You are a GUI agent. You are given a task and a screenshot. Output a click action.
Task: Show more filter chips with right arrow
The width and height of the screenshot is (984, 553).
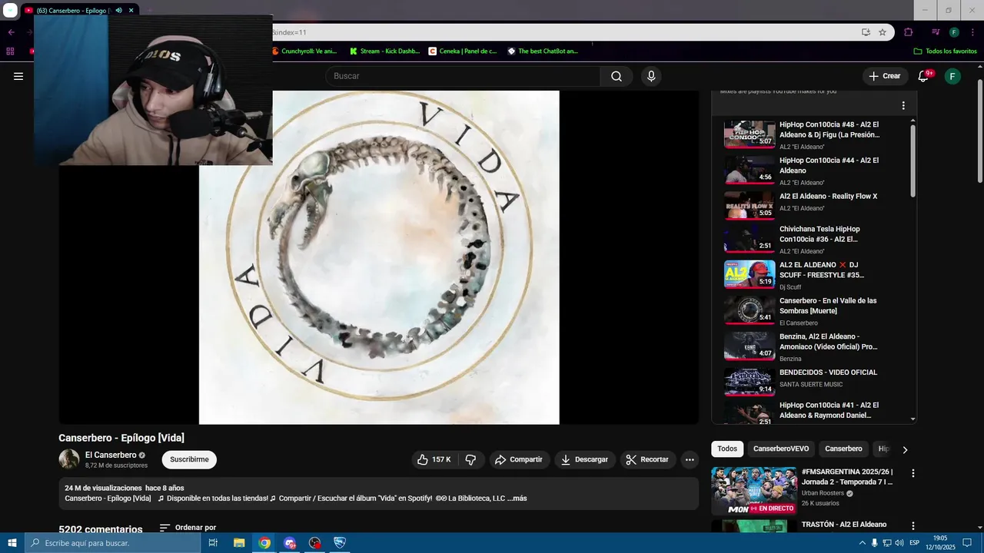coord(905,449)
